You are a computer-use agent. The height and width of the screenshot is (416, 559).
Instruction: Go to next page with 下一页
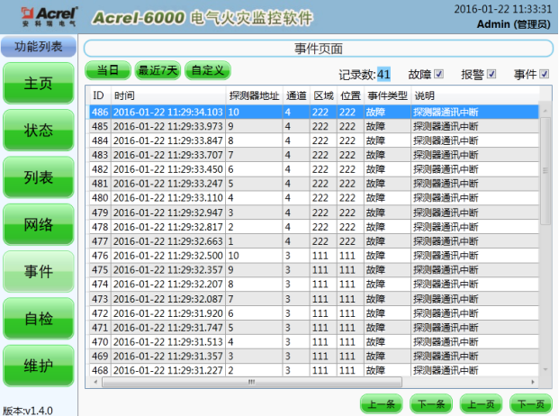[529, 404]
